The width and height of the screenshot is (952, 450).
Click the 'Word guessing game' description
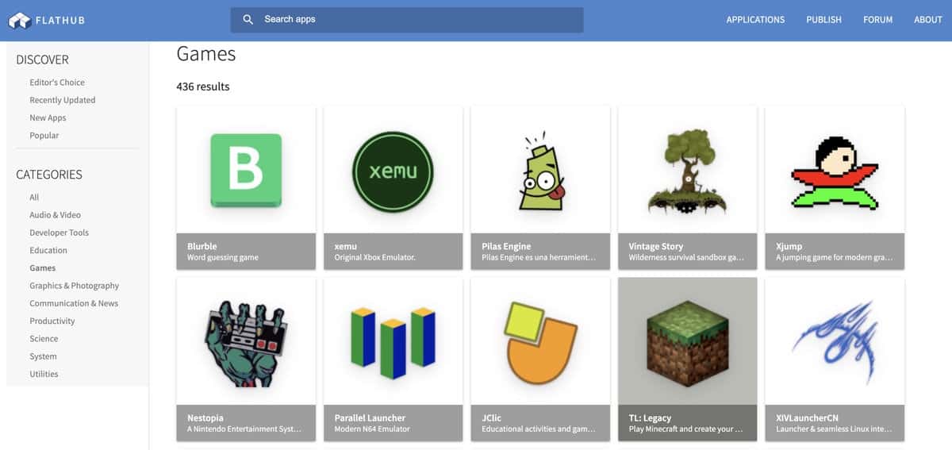click(x=223, y=258)
